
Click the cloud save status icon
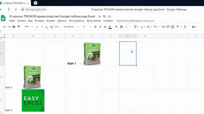click(x=110, y=16)
